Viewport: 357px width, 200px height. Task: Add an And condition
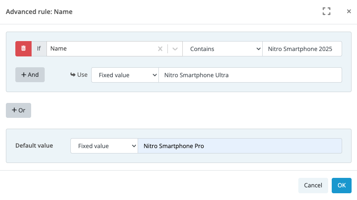point(30,74)
